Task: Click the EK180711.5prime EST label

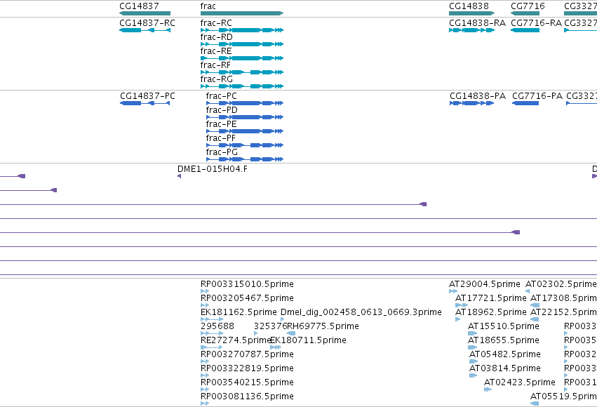Action: click(309, 340)
